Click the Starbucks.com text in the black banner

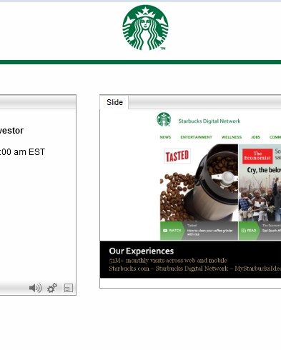point(129,269)
